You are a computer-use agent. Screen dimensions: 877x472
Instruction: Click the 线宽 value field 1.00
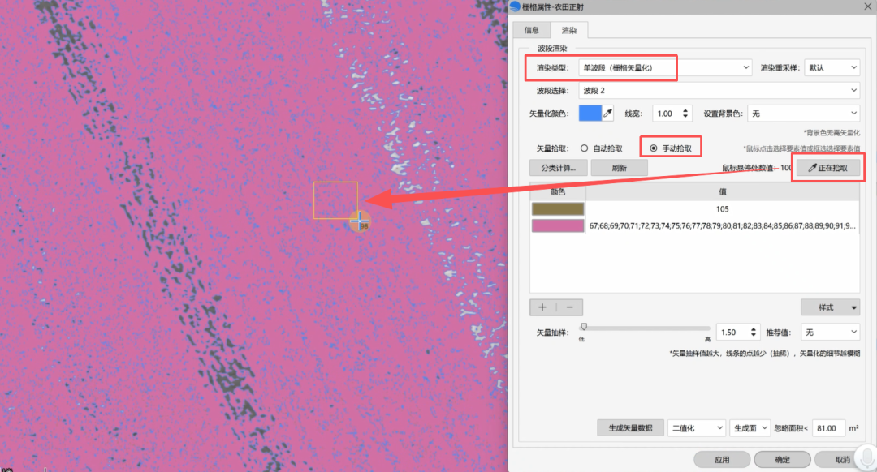pos(666,114)
